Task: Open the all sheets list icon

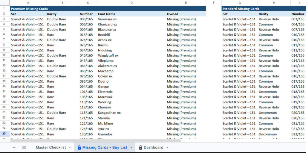Action: point(24,147)
